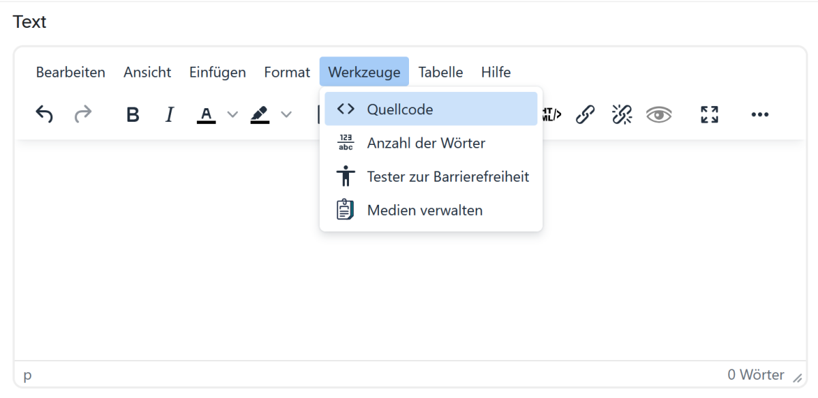
Task: Open the Ansicht menu
Action: click(x=147, y=71)
